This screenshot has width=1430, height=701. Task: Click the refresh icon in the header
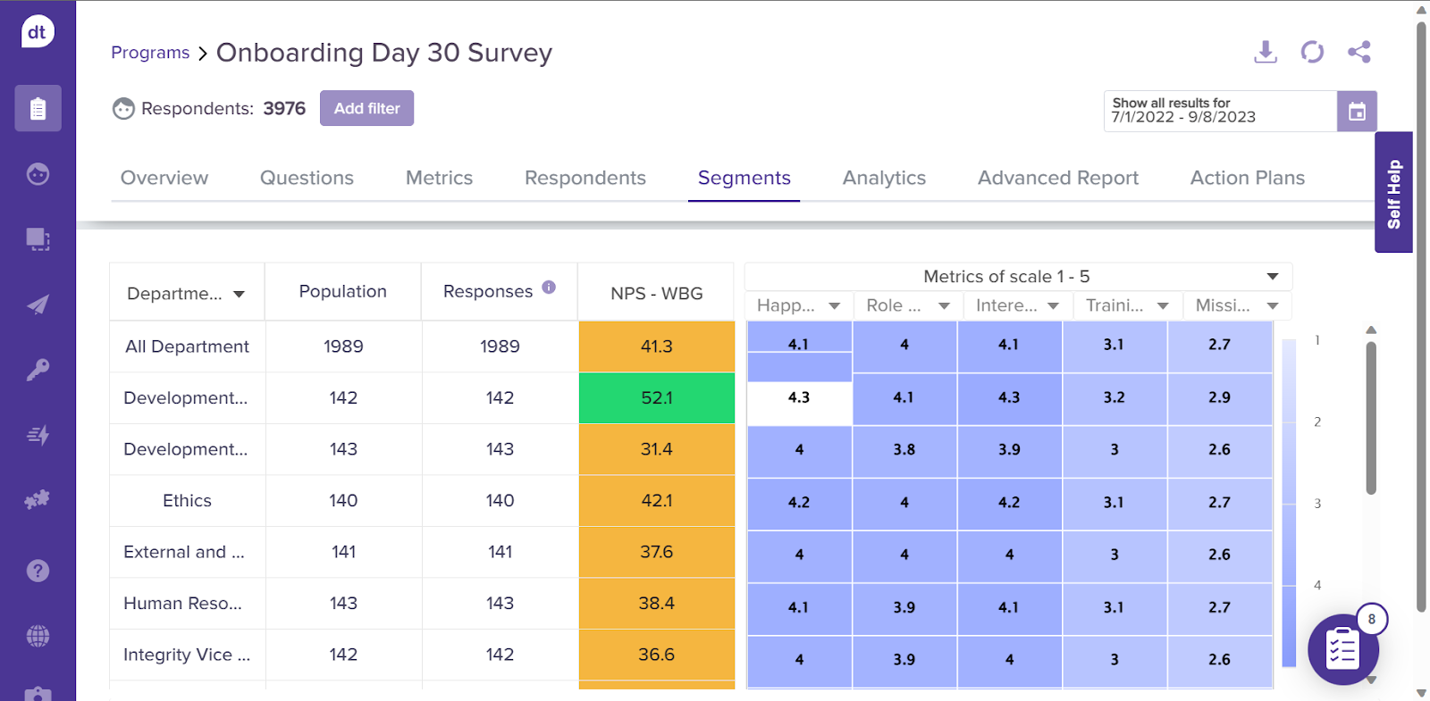coord(1312,53)
